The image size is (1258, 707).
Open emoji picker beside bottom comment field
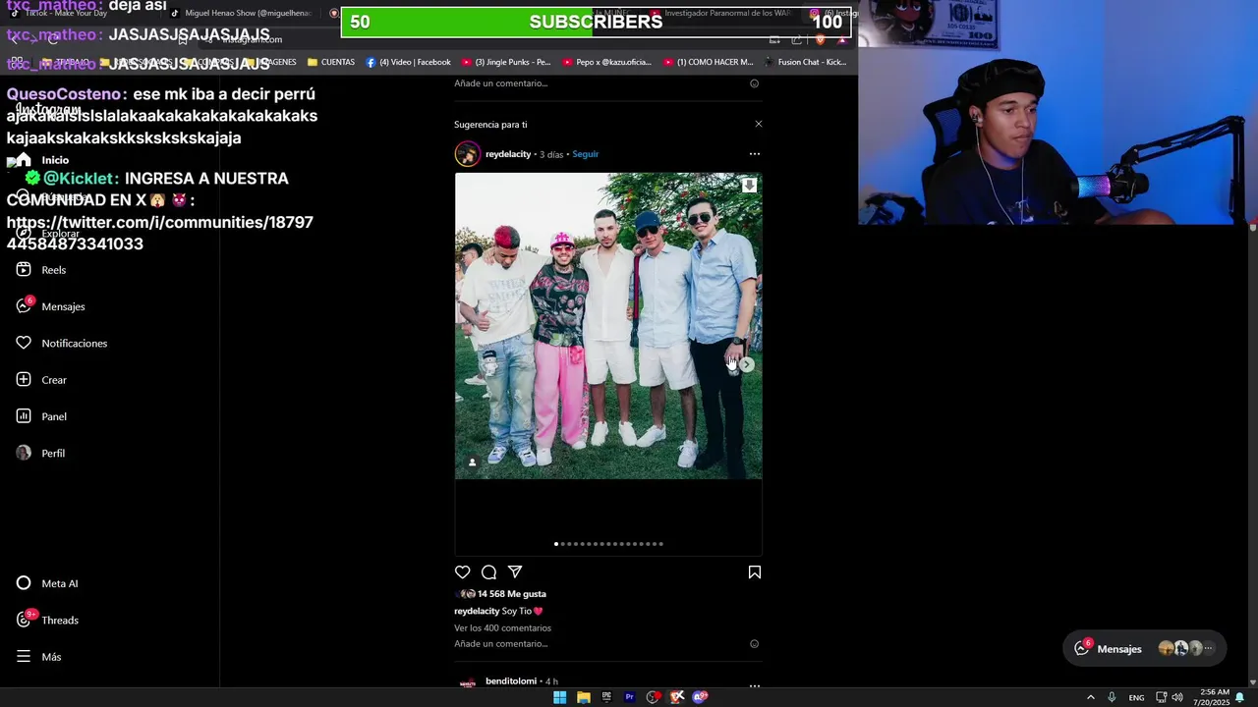coord(755,644)
